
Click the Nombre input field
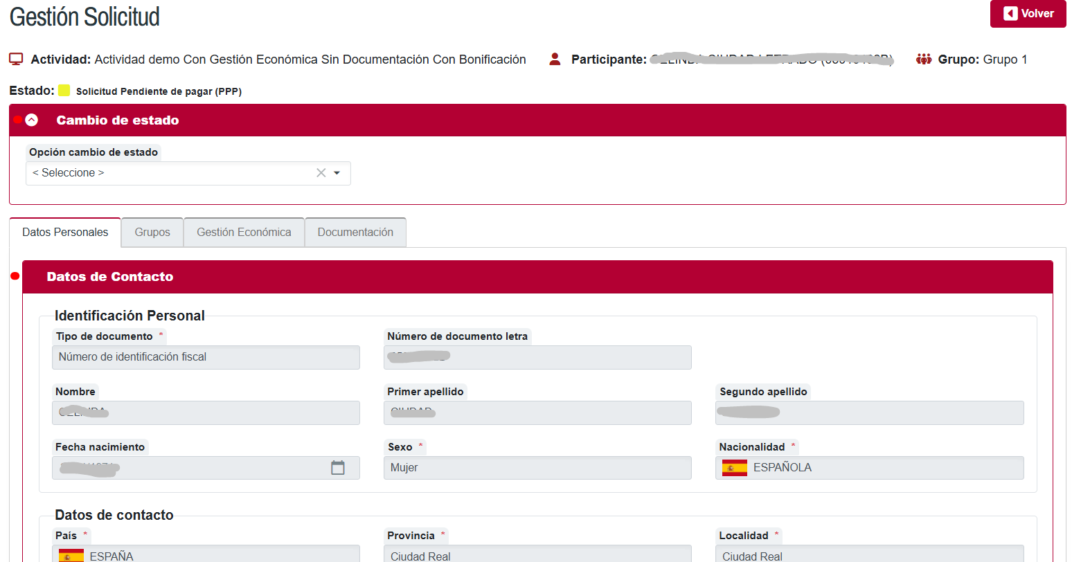(x=206, y=413)
